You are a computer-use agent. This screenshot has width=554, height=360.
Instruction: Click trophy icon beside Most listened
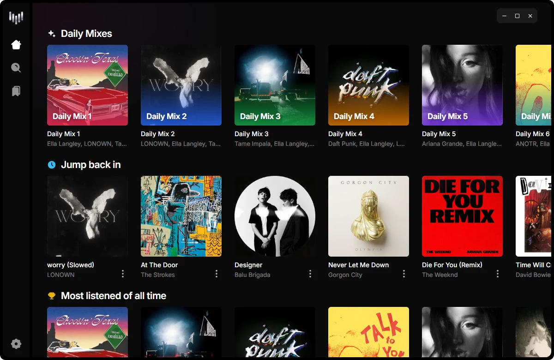click(52, 296)
